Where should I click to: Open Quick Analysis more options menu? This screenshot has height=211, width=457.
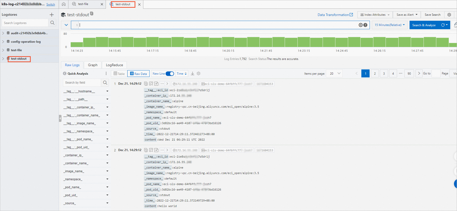point(106,73)
